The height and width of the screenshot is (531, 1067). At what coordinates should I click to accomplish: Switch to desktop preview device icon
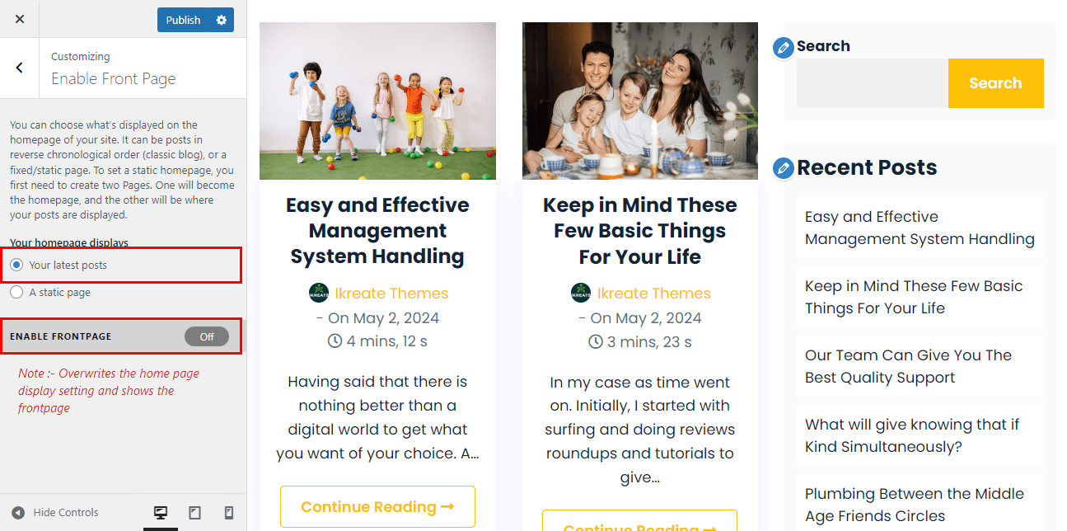point(161,513)
